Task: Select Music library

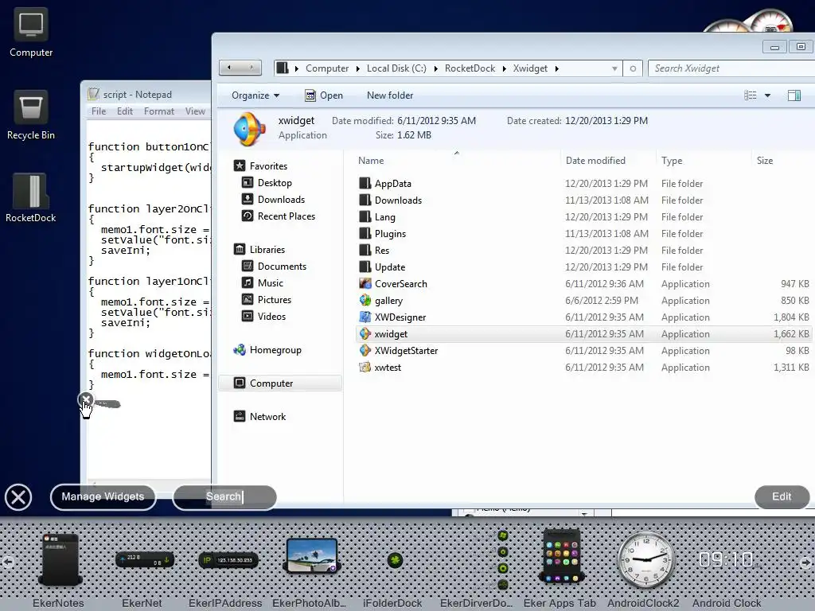Action: 271,283
